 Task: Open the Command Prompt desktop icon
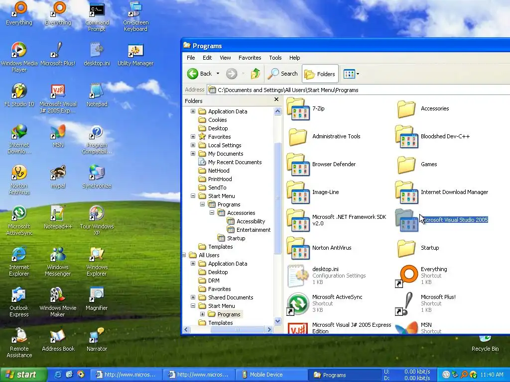pos(97,16)
